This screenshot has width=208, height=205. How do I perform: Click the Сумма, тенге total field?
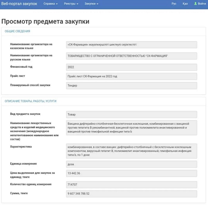coord(132,194)
